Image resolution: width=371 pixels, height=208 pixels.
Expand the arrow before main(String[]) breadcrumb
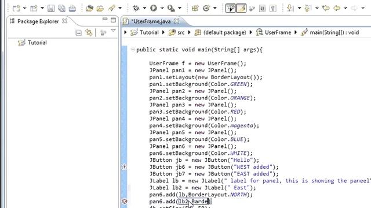[296, 32]
